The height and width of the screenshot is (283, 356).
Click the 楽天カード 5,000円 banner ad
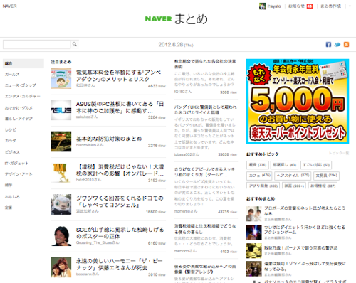pos(298,102)
